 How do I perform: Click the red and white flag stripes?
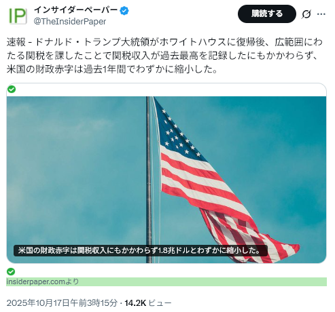[x=215, y=199]
